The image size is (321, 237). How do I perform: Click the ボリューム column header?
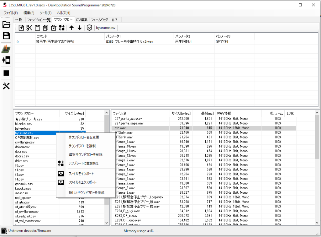pos(276,113)
